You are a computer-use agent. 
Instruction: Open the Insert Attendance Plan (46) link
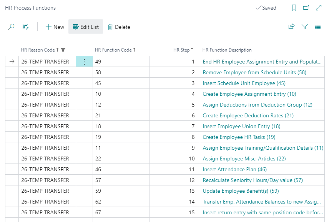point(235,169)
